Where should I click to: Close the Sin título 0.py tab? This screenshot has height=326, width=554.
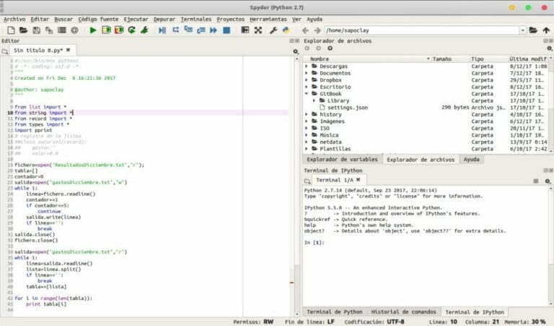click(69, 50)
